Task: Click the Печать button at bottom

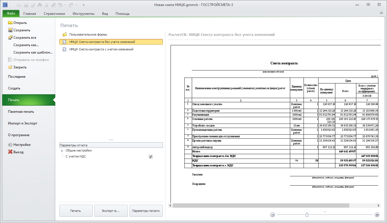Action: pos(76,211)
